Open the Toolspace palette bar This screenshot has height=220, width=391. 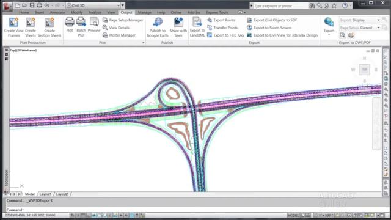click(x=7, y=178)
